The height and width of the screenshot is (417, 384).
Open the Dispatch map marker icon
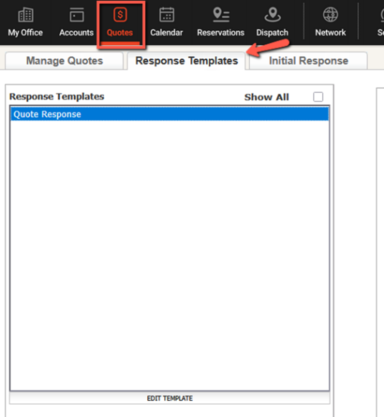pyautogui.click(x=272, y=15)
